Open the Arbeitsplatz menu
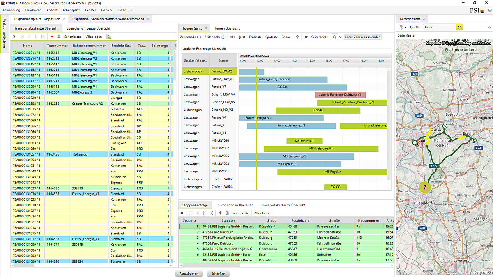 coord(71,9)
